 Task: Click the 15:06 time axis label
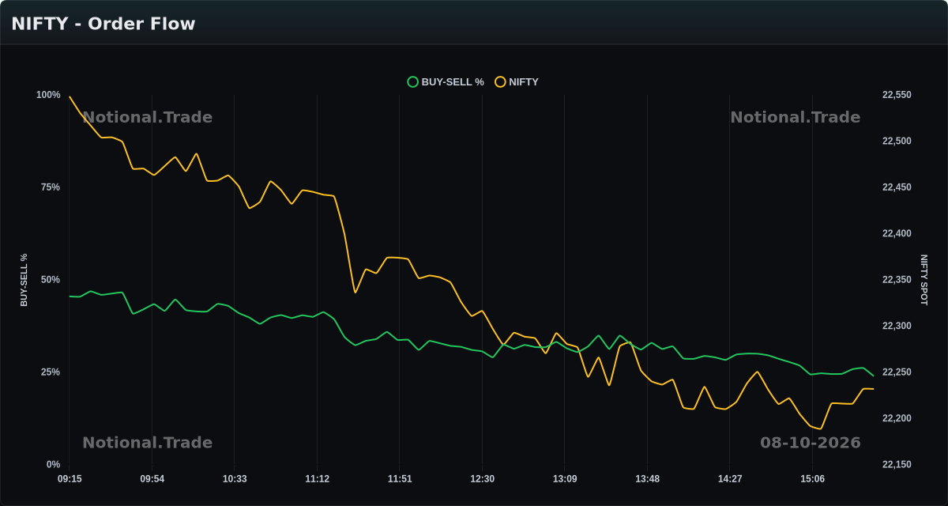(x=812, y=479)
